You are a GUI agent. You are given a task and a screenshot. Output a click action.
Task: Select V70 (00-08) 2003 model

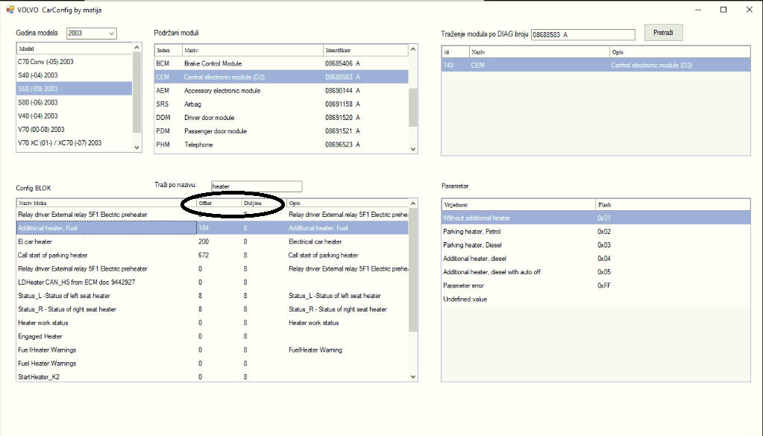pyautogui.click(x=41, y=129)
